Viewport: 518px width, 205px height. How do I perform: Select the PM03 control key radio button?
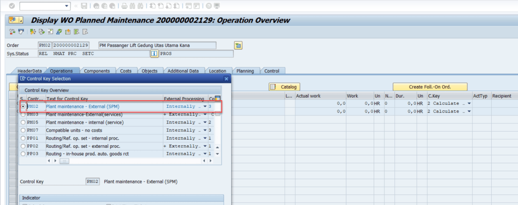[x=23, y=114]
